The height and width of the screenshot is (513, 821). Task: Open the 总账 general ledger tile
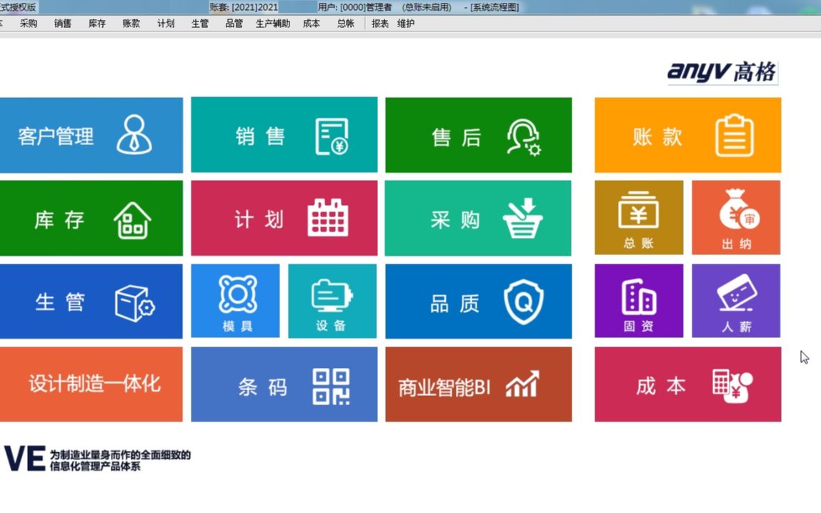tap(639, 218)
